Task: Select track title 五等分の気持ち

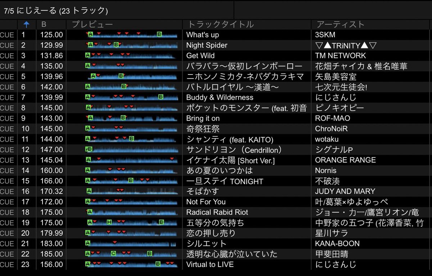Action: tap(215, 223)
